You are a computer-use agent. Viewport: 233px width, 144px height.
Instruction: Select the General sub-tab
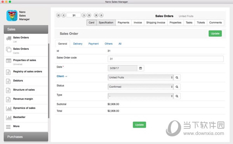(x=63, y=44)
